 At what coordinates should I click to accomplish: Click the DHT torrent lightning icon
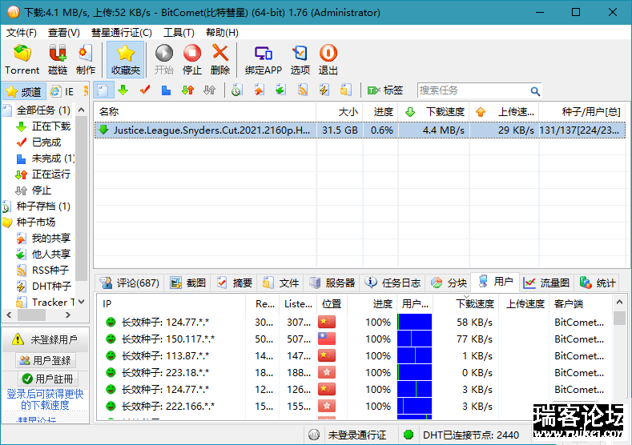(324, 90)
